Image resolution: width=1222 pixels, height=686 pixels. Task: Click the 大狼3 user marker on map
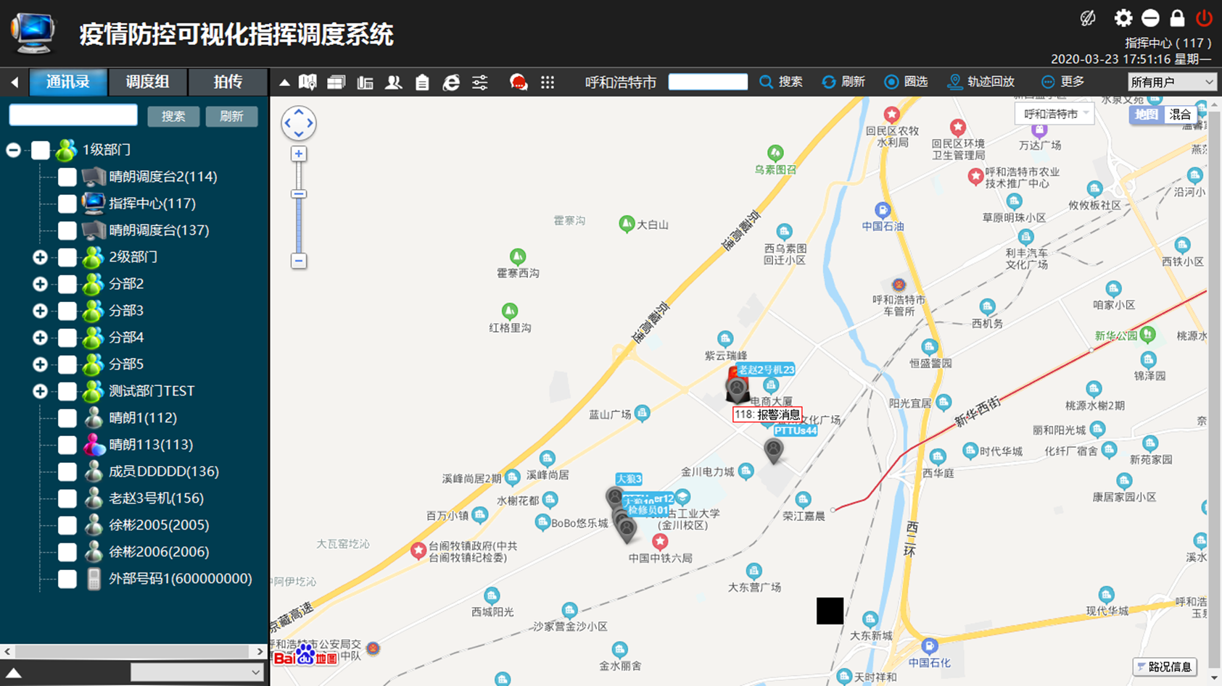click(x=614, y=496)
